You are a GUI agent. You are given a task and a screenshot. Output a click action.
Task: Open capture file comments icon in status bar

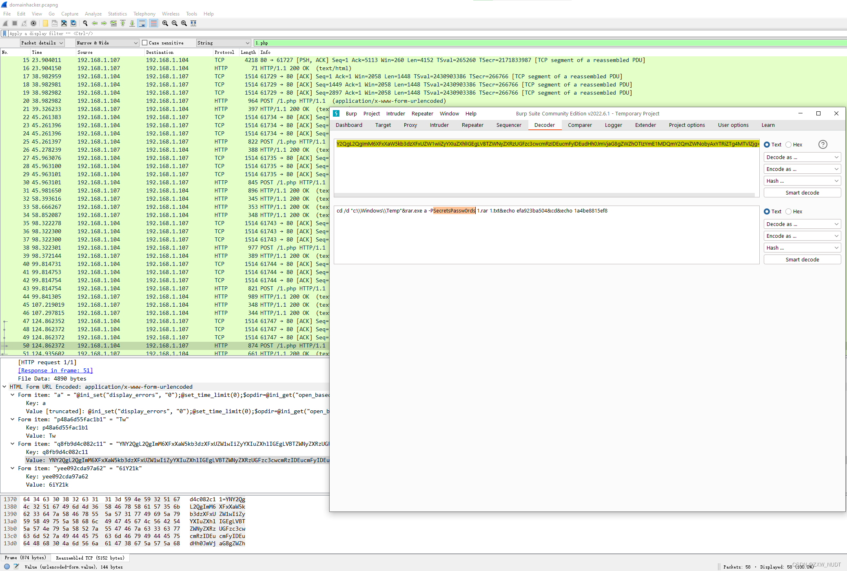click(16, 567)
